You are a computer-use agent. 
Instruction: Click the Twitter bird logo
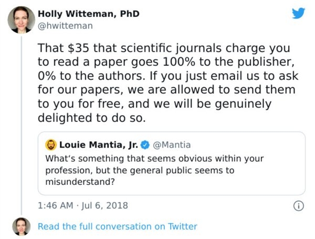tap(298, 14)
